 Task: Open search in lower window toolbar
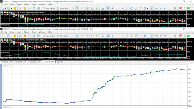175,36
